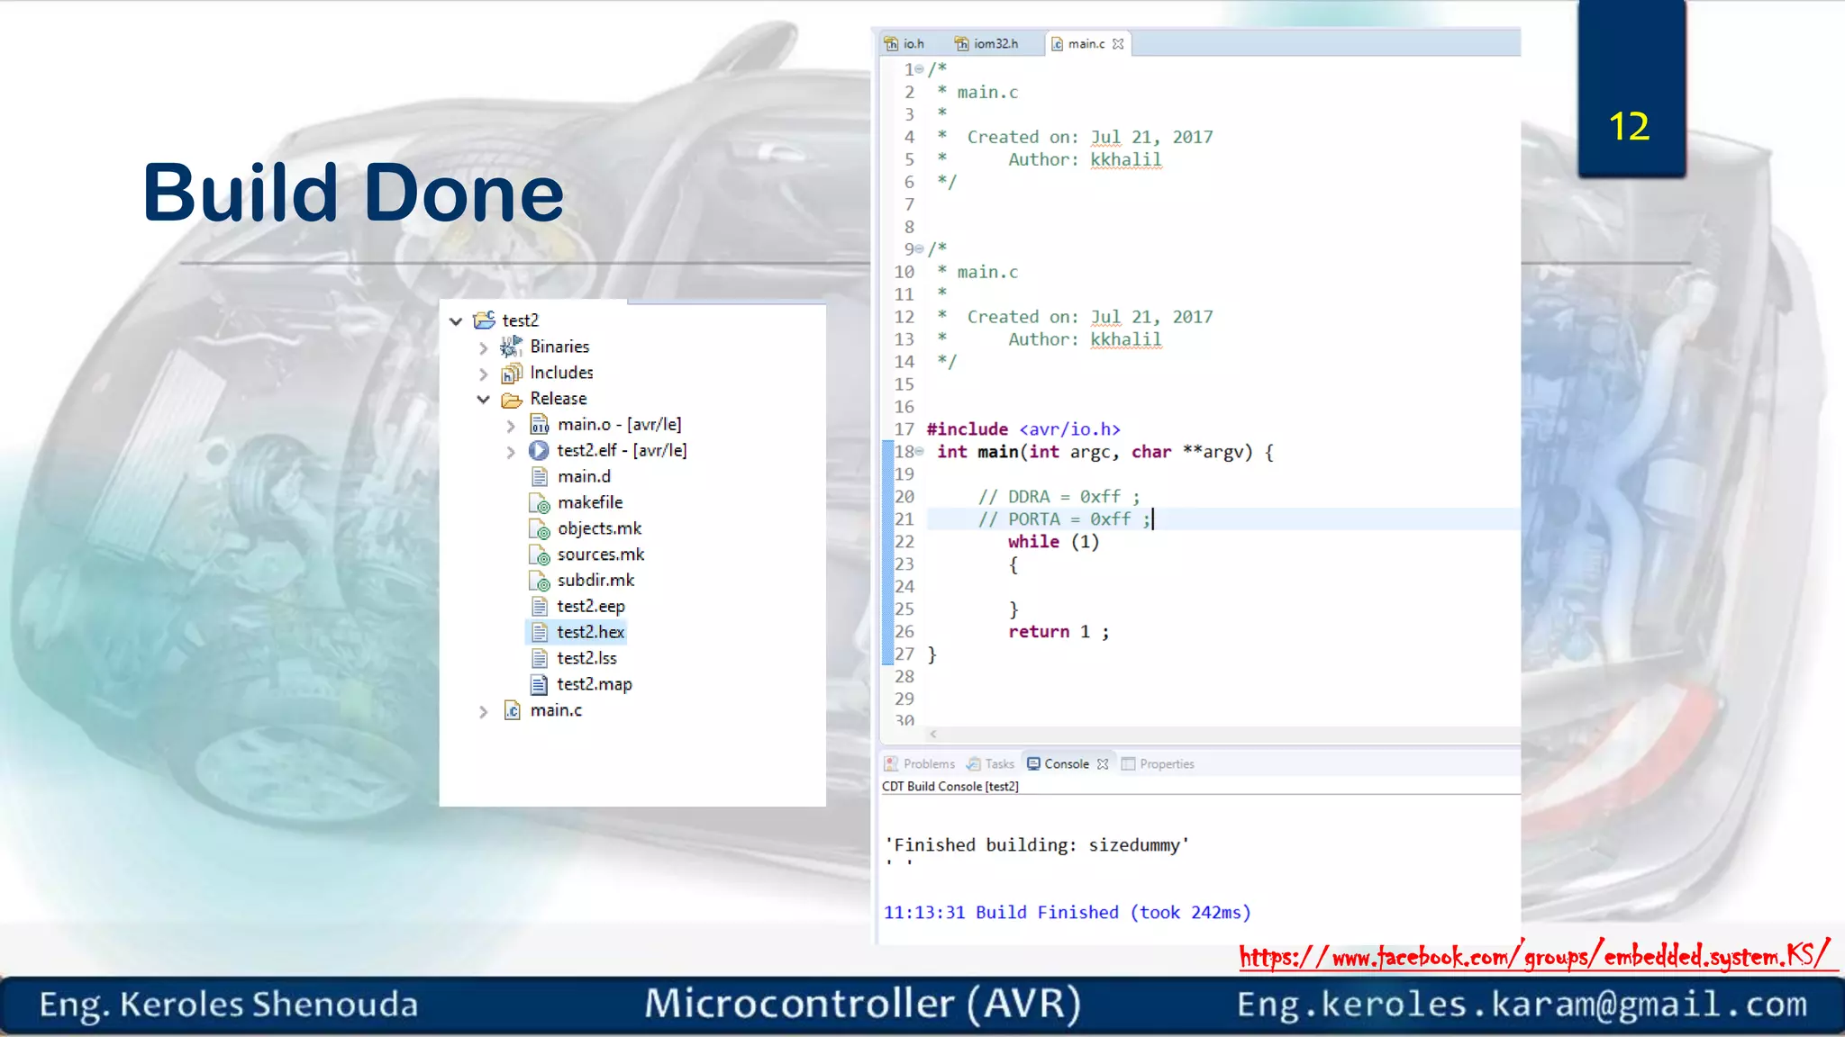Expand the test2.elf entry arrow
1845x1037 pixels.
[511, 452]
